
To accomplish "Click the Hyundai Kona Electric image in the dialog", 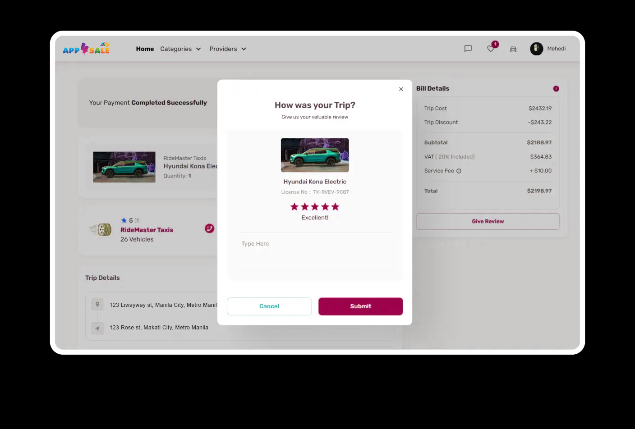I will coord(315,155).
